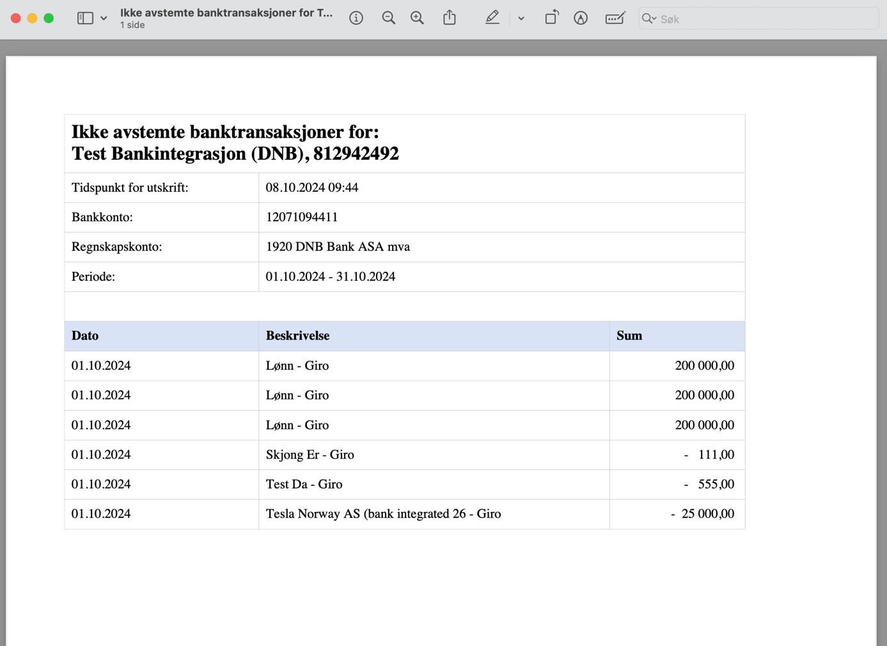Click the 'Beskrivelse' column header
This screenshot has height=646, width=887.
(x=298, y=336)
